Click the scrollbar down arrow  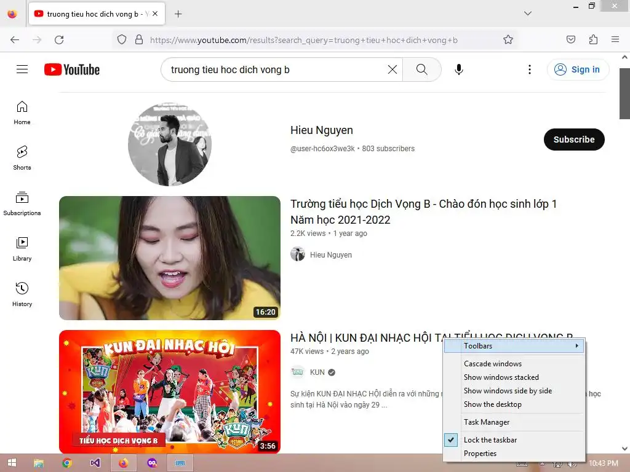(625, 449)
